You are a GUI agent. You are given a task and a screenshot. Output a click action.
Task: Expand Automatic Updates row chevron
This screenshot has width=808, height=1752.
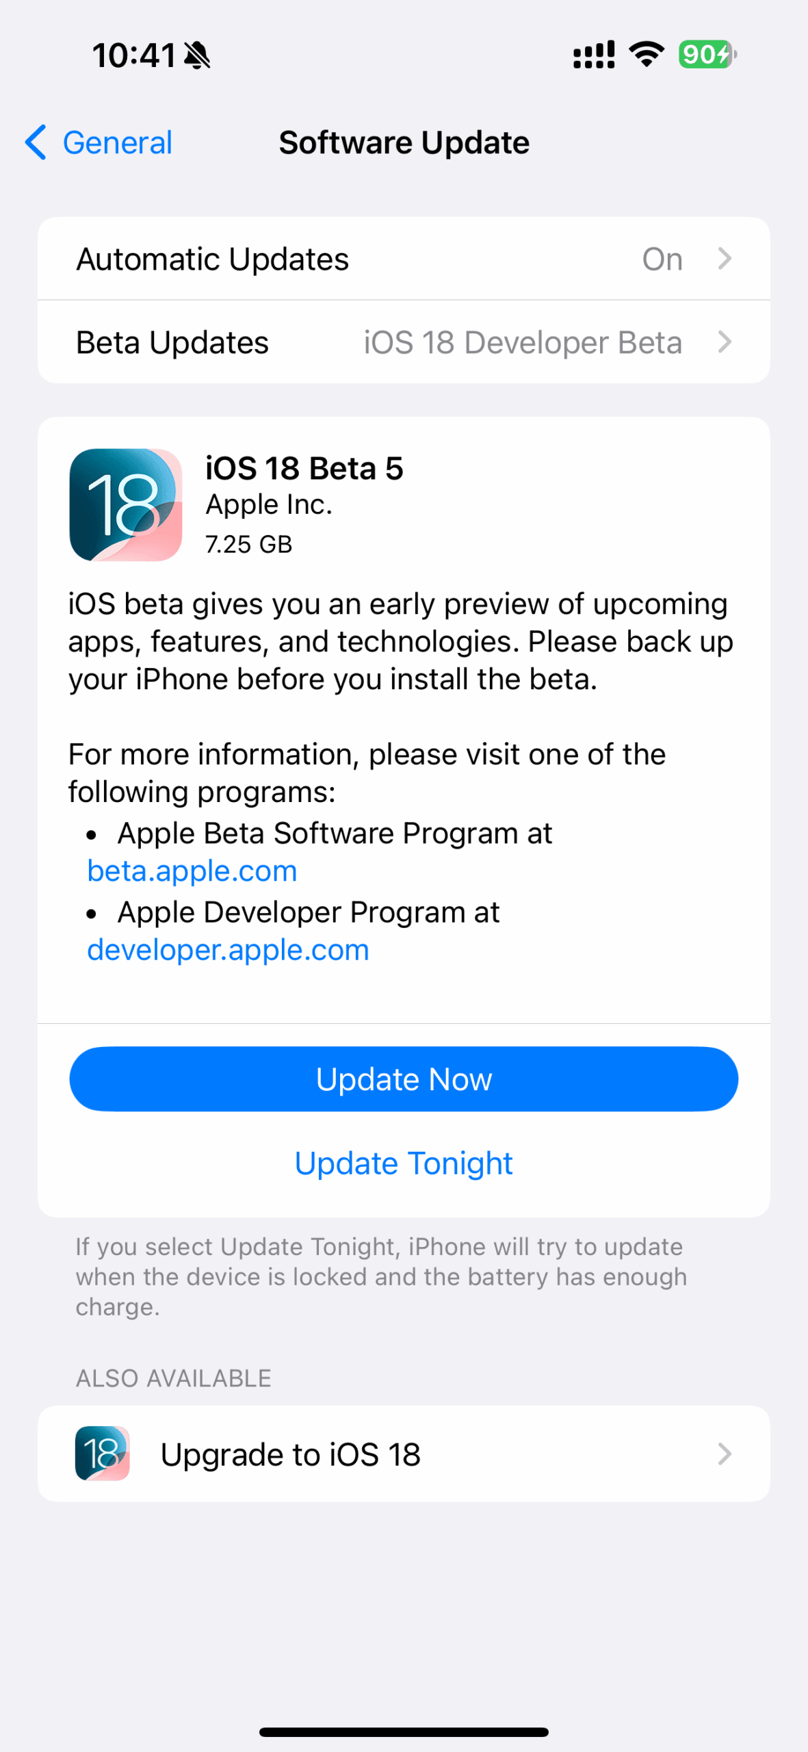tap(725, 259)
